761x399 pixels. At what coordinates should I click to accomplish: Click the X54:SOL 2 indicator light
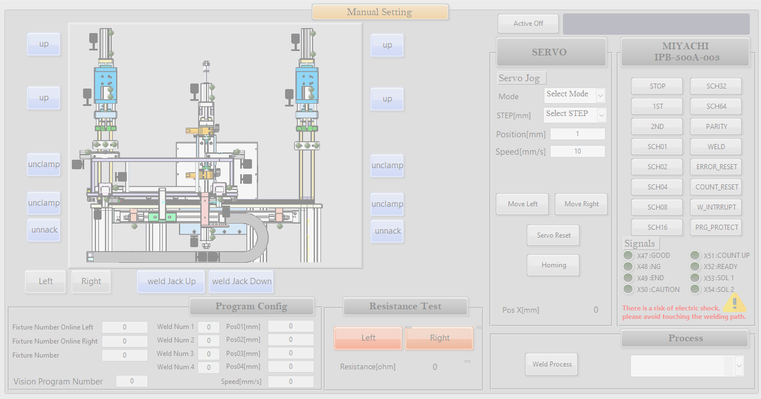(695, 289)
